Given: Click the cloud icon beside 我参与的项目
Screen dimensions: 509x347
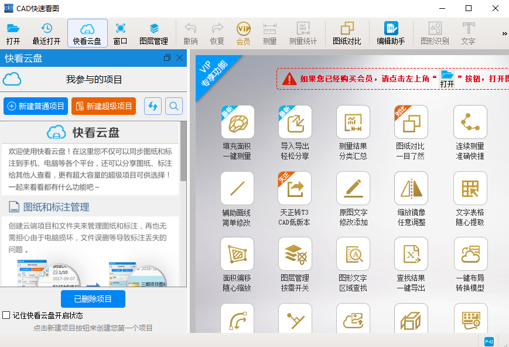Looking at the screenshot, I should coord(12,79).
